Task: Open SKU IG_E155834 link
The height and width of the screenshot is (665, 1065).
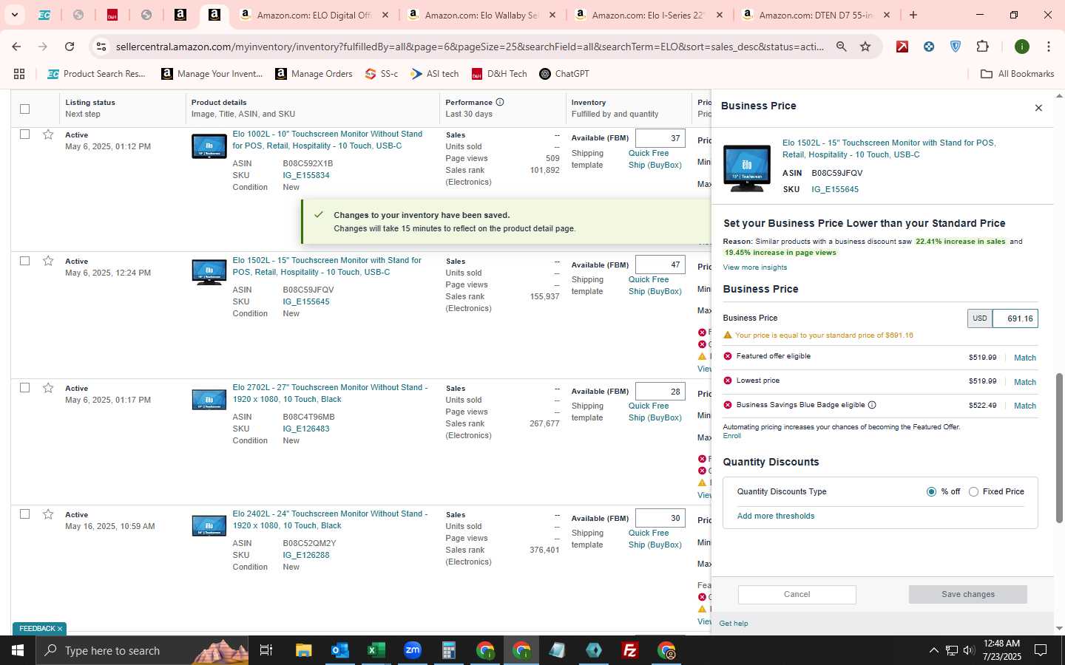Action: 306,176
